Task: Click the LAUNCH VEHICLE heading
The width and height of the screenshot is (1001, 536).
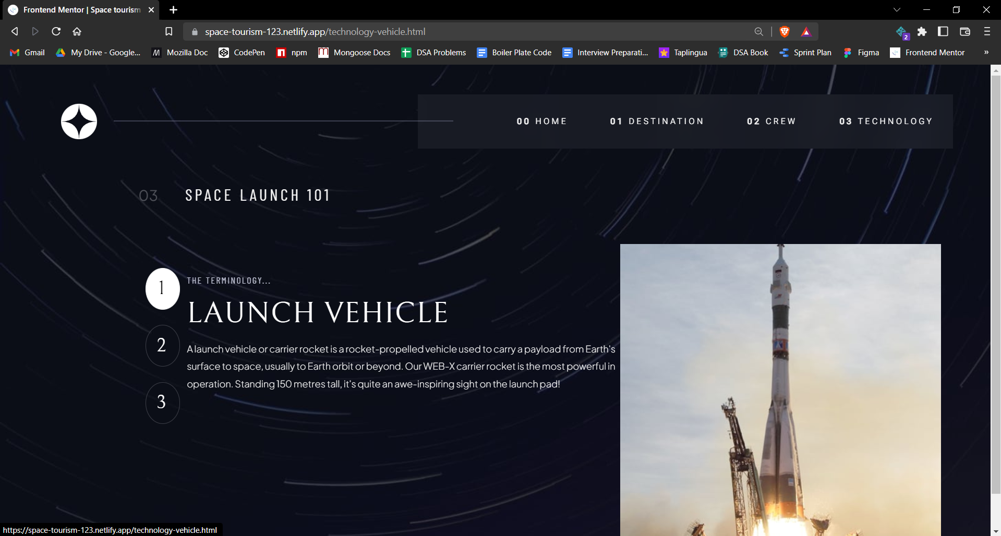Action: click(318, 313)
